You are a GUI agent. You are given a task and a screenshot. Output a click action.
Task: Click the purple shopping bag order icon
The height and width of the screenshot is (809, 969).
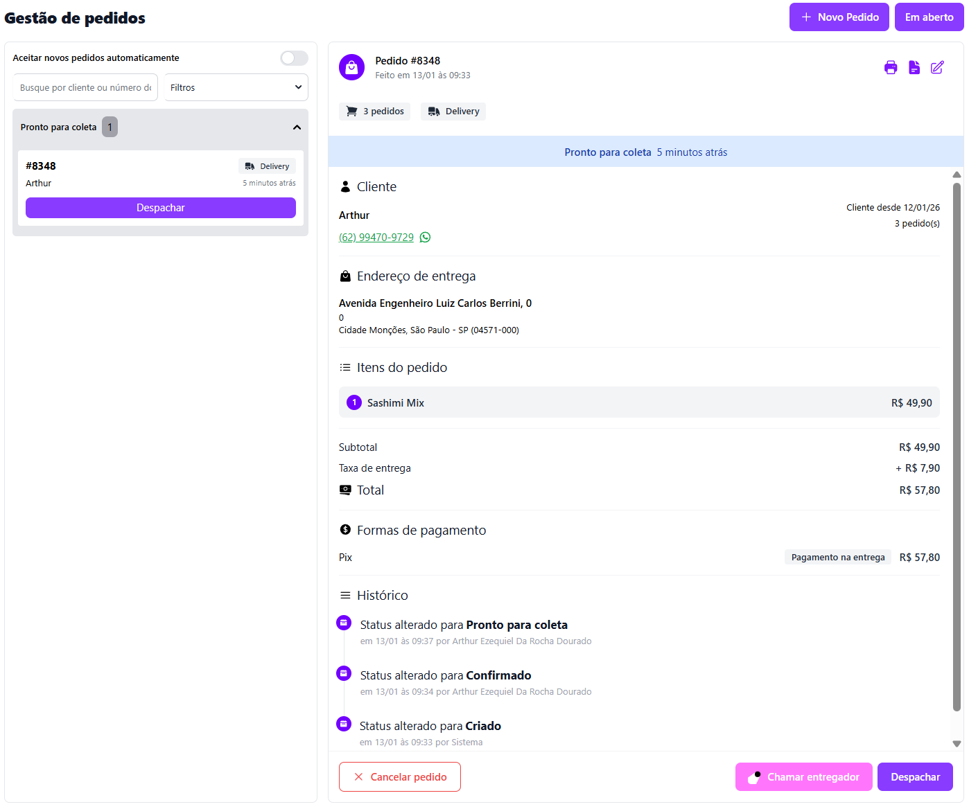click(x=351, y=67)
